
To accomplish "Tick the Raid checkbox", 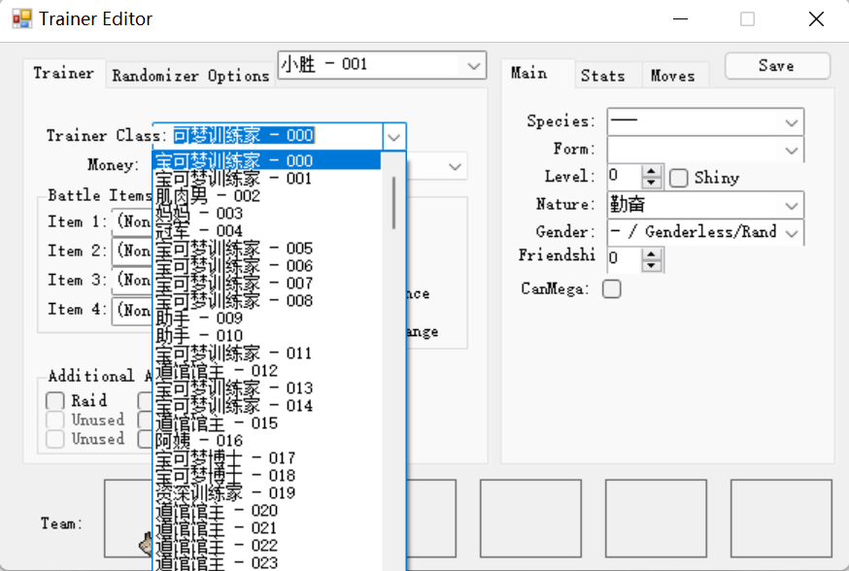I will 55,401.
